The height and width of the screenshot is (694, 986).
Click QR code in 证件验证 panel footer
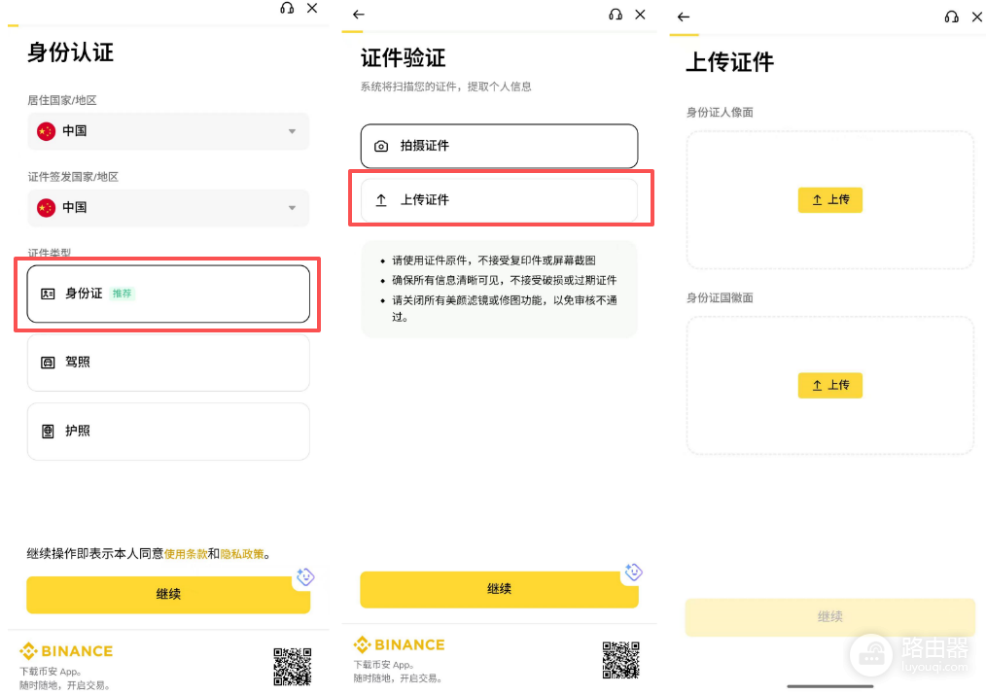tap(620, 660)
